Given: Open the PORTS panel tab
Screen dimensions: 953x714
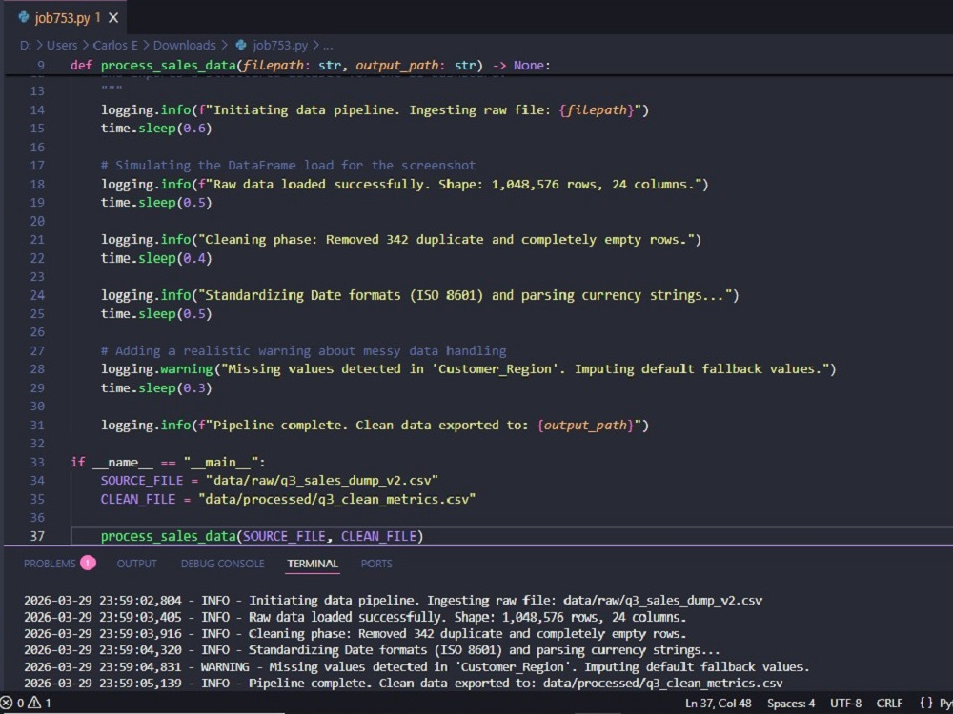Looking at the screenshot, I should [376, 564].
